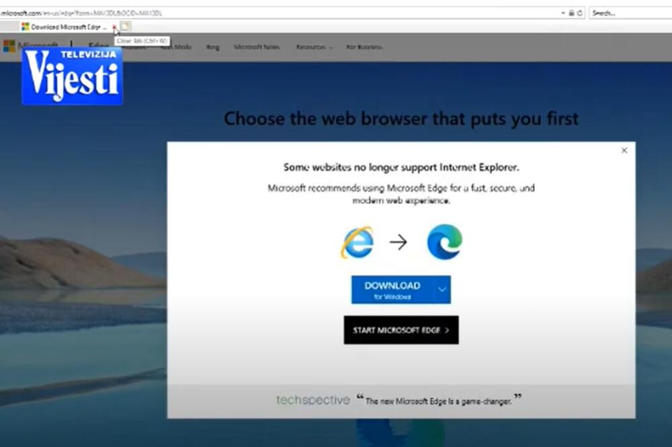Click the Microsoft logo in page header
Screen dimensions: 672x447
10,46
